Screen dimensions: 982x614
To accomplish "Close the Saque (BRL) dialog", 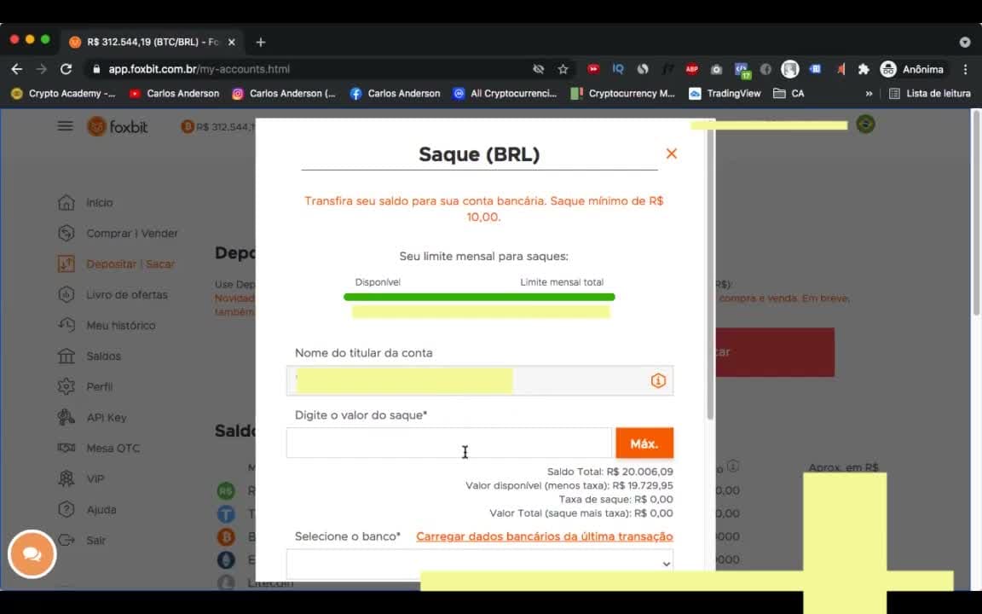I will pos(672,153).
